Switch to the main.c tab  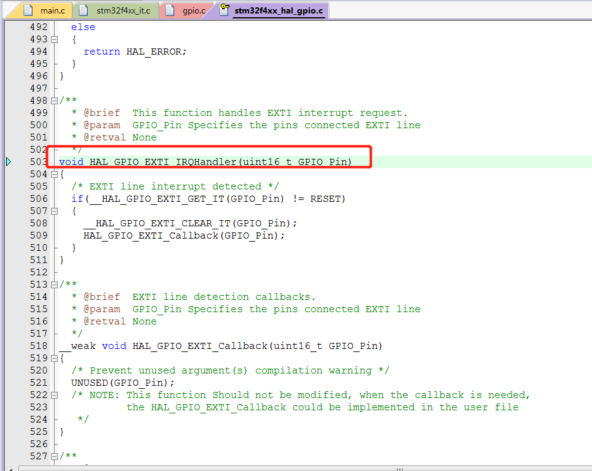pos(45,10)
